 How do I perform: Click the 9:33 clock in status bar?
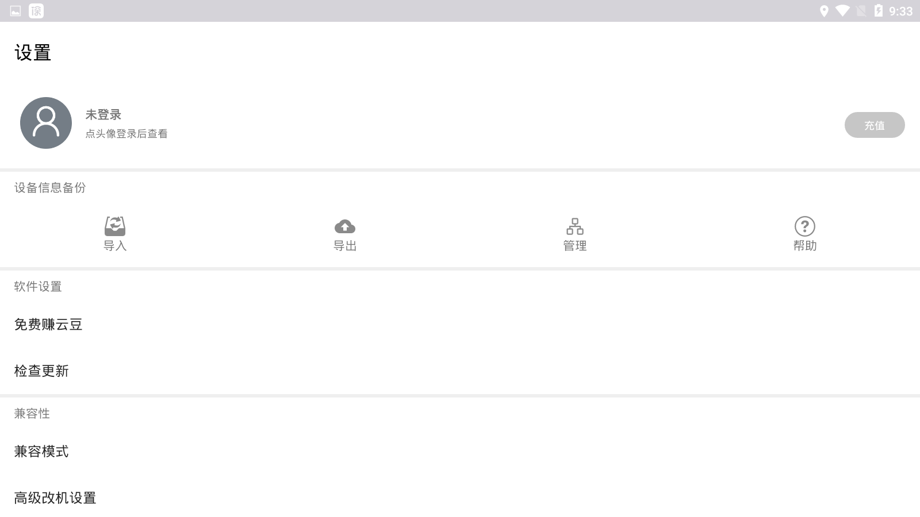900,11
